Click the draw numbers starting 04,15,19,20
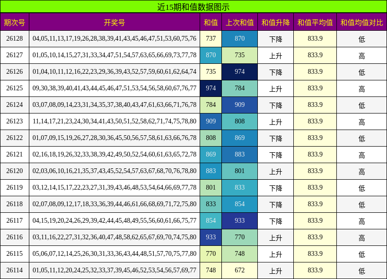Viewport: 387px width, 279px height. tap(114, 220)
